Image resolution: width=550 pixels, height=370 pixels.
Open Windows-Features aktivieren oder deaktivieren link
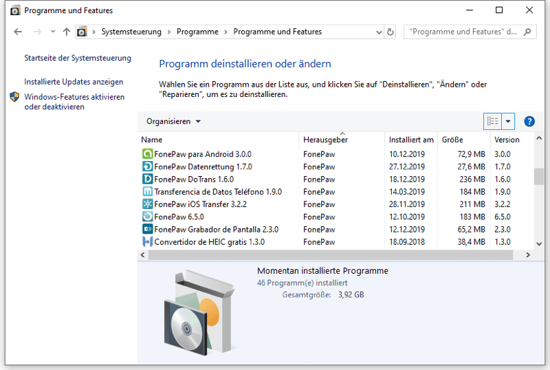[x=74, y=102]
